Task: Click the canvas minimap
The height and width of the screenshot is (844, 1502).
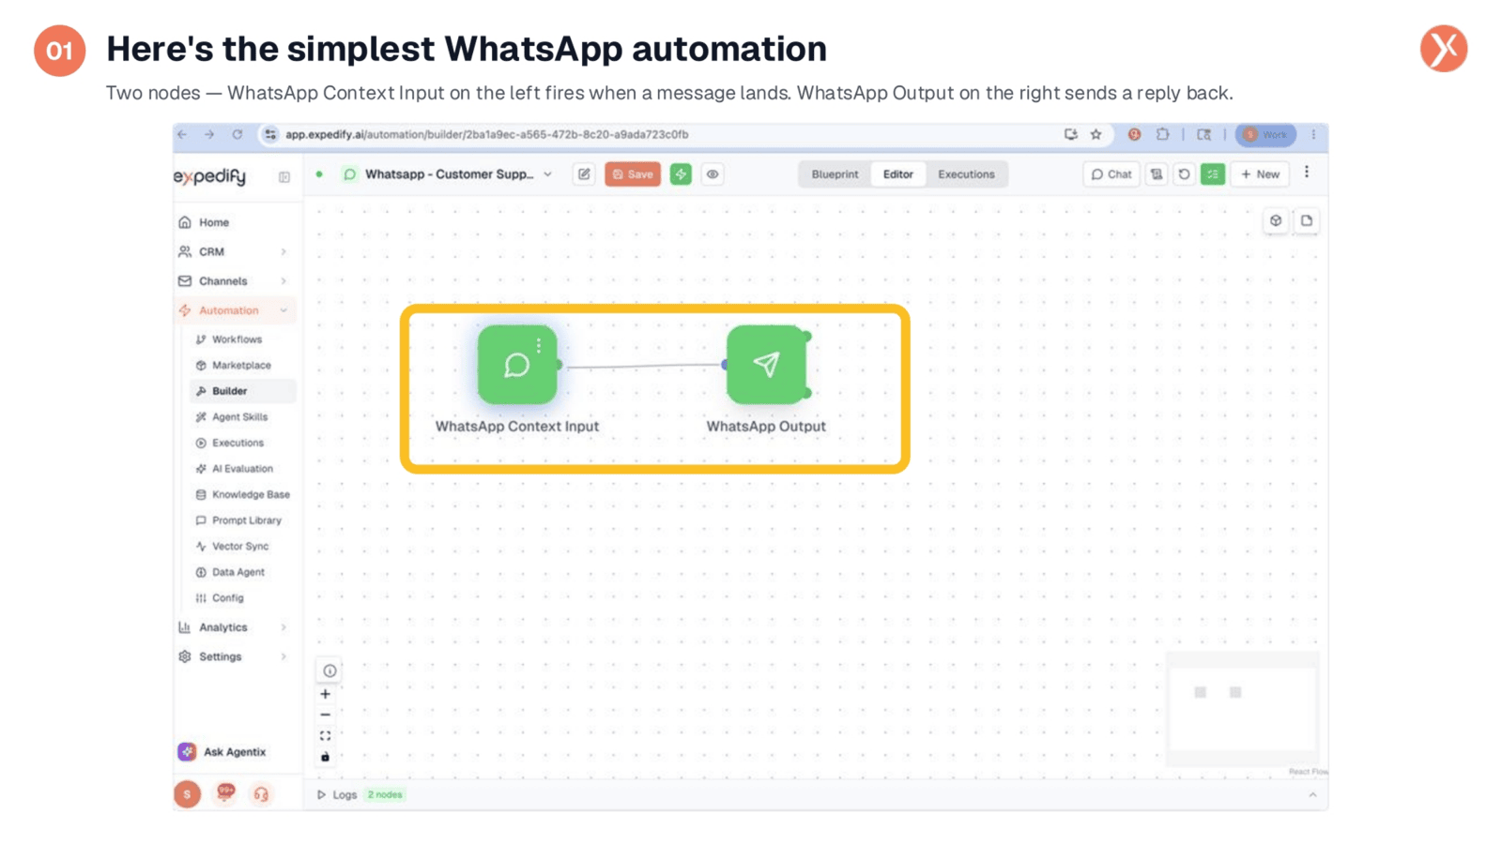Action: 1242,708
